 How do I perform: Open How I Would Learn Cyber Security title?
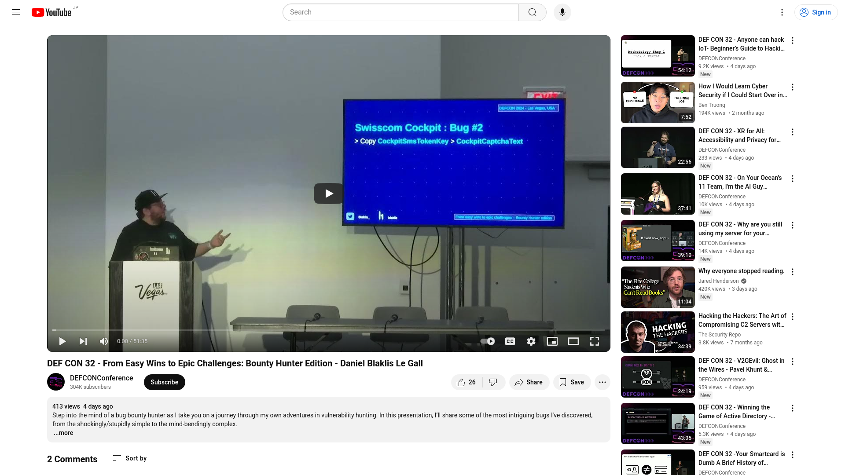pos(742,91)
